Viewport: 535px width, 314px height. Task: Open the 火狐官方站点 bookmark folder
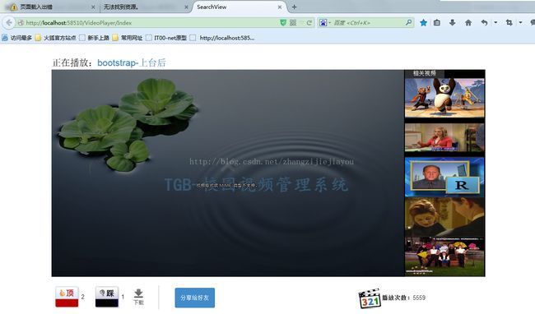[56, 38]
